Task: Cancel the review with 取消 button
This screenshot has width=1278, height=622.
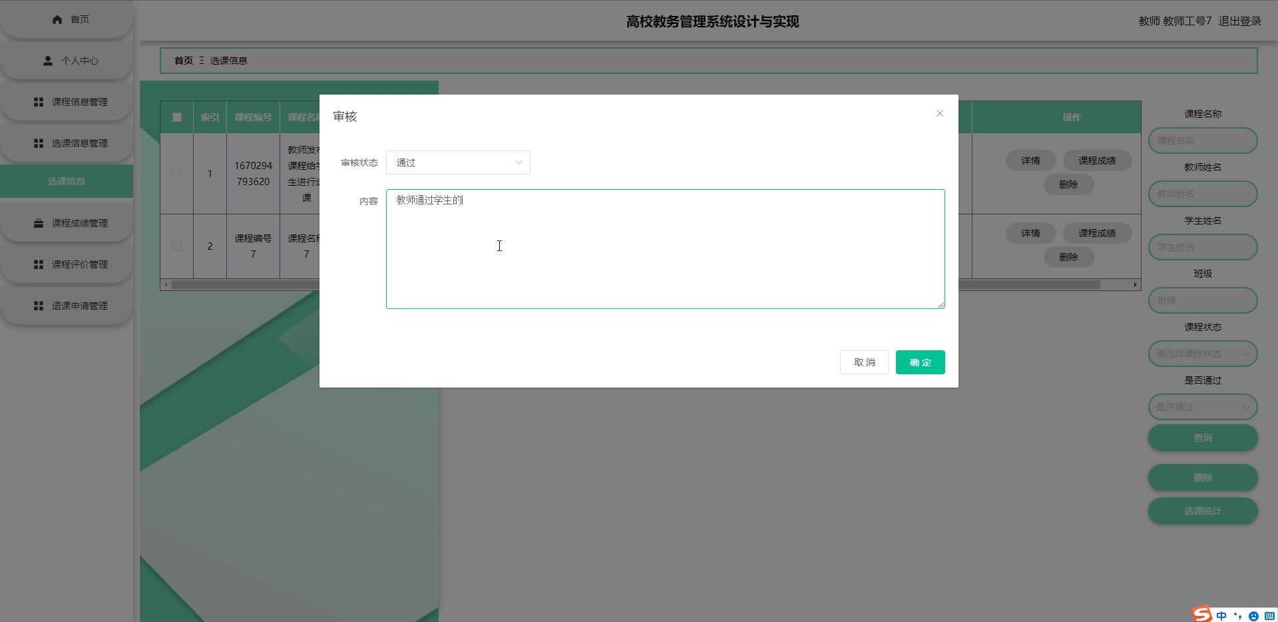Action: [x=865, y=362]
